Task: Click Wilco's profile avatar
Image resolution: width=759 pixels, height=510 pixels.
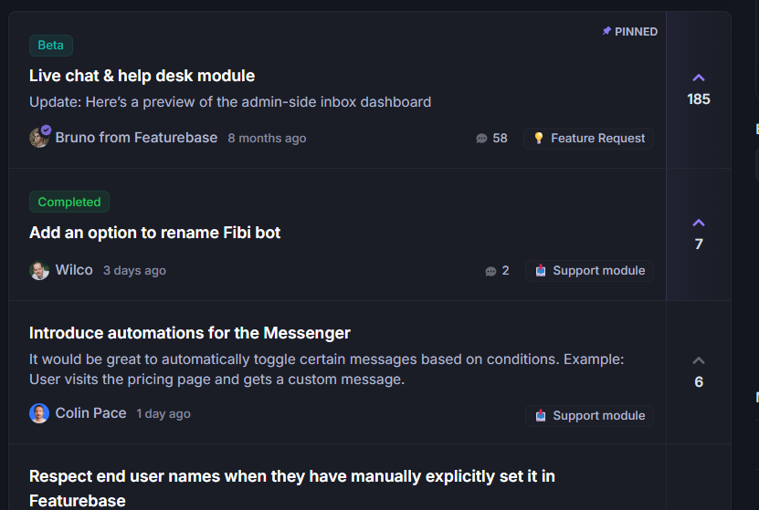Action: pos(39,270)
